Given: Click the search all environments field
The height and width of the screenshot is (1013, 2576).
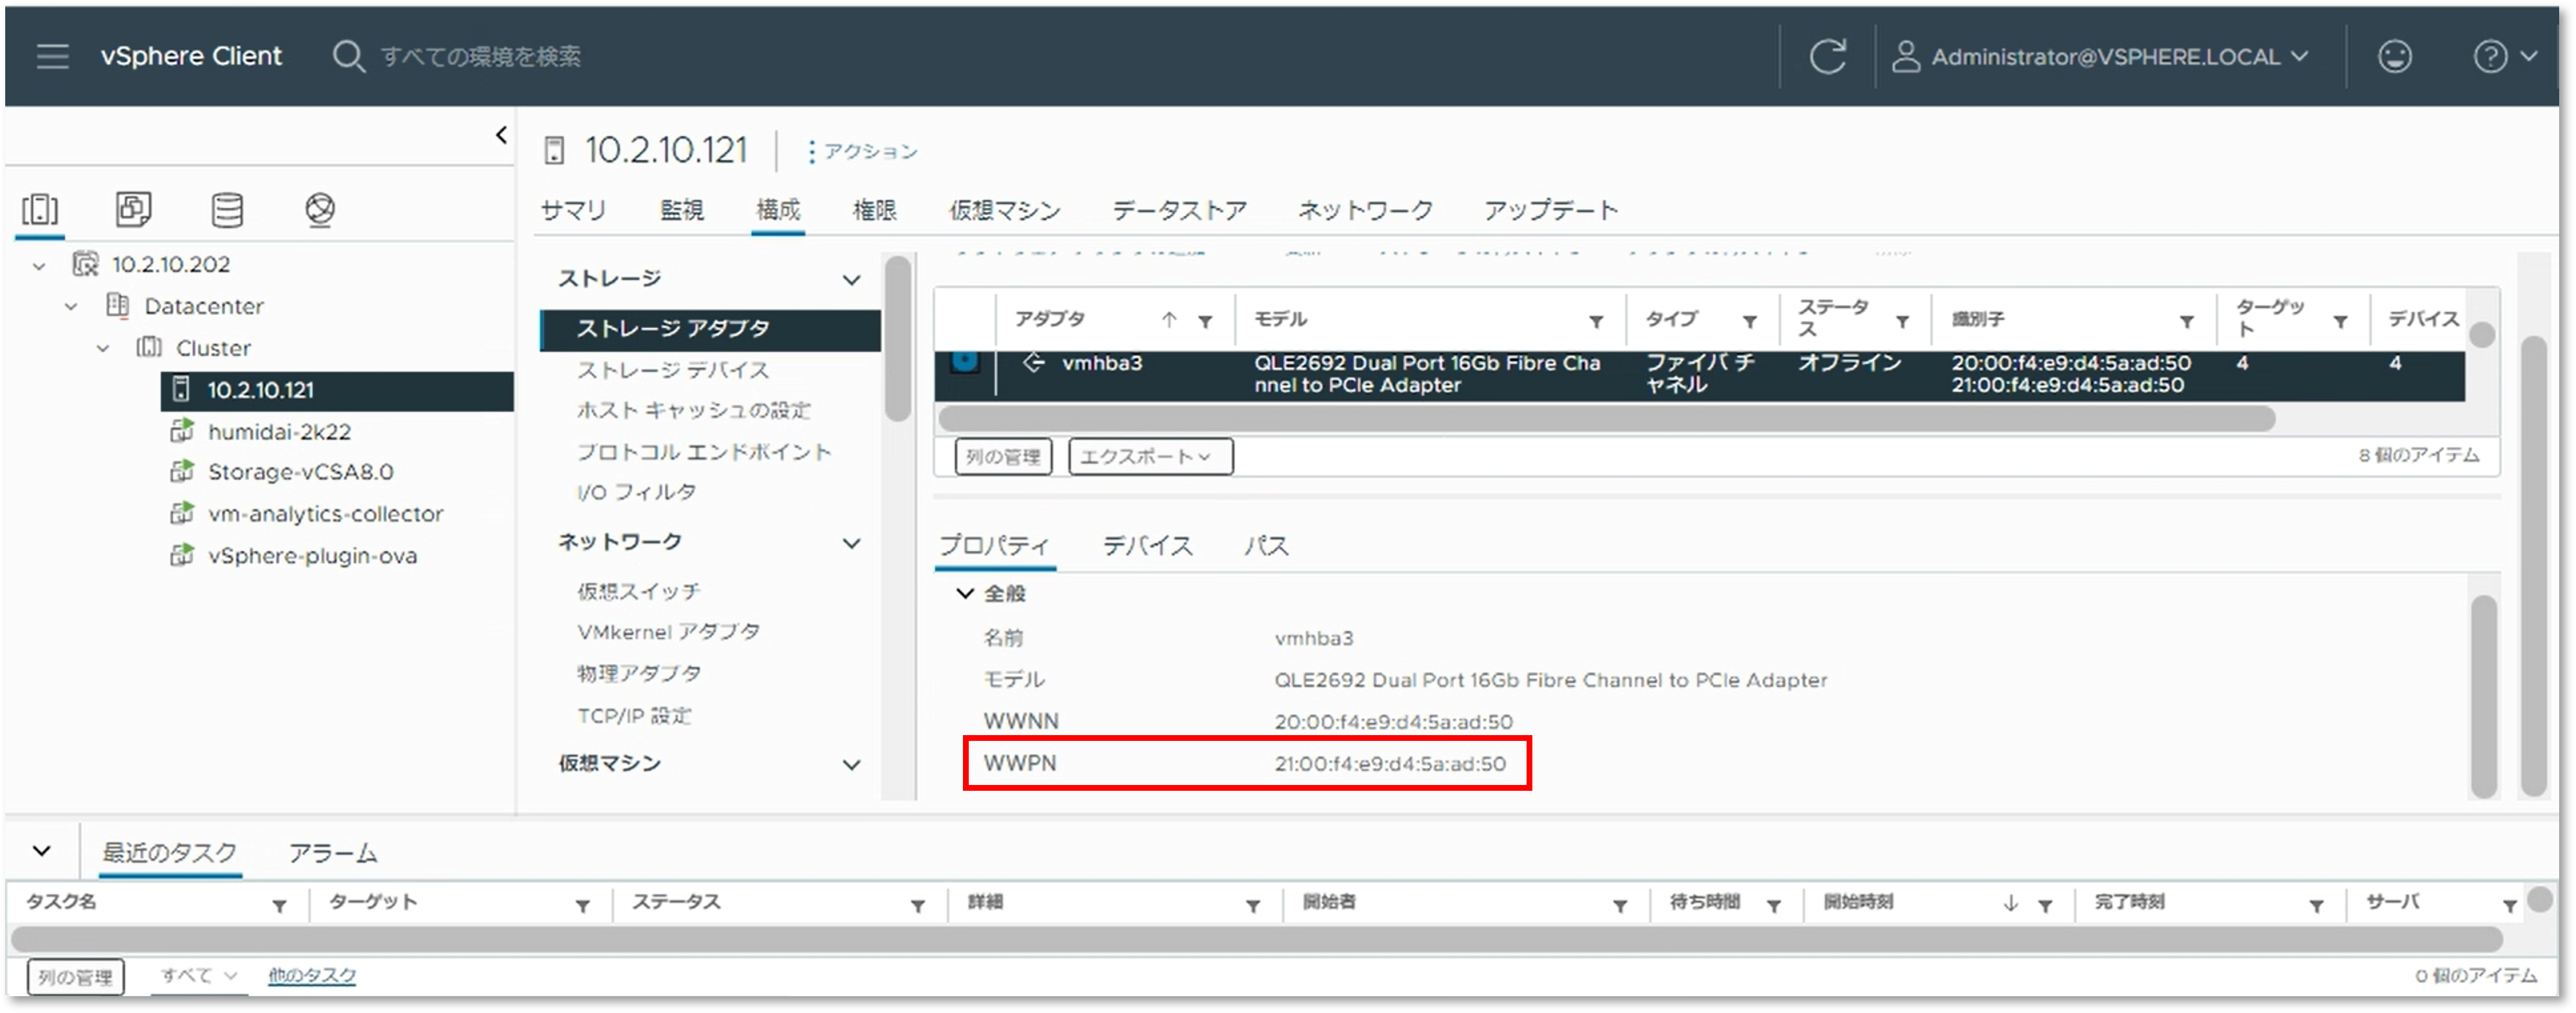Looking at the screenshot, I should [x=480, y=56].
